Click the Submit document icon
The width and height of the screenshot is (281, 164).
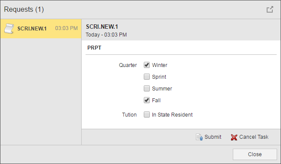coord(199,137)
